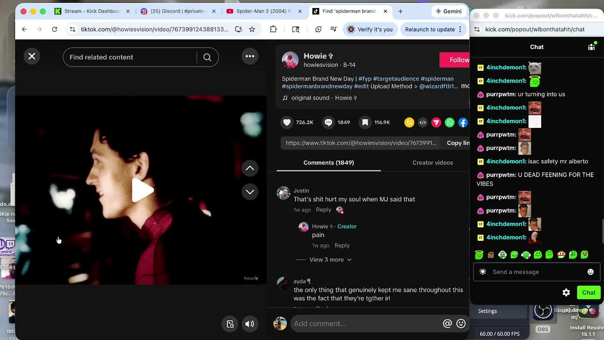
Task: Insert a mention with the @ icon
Action: point(447,323)
